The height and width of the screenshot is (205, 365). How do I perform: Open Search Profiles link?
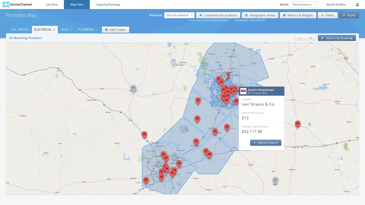pos(336,5)
